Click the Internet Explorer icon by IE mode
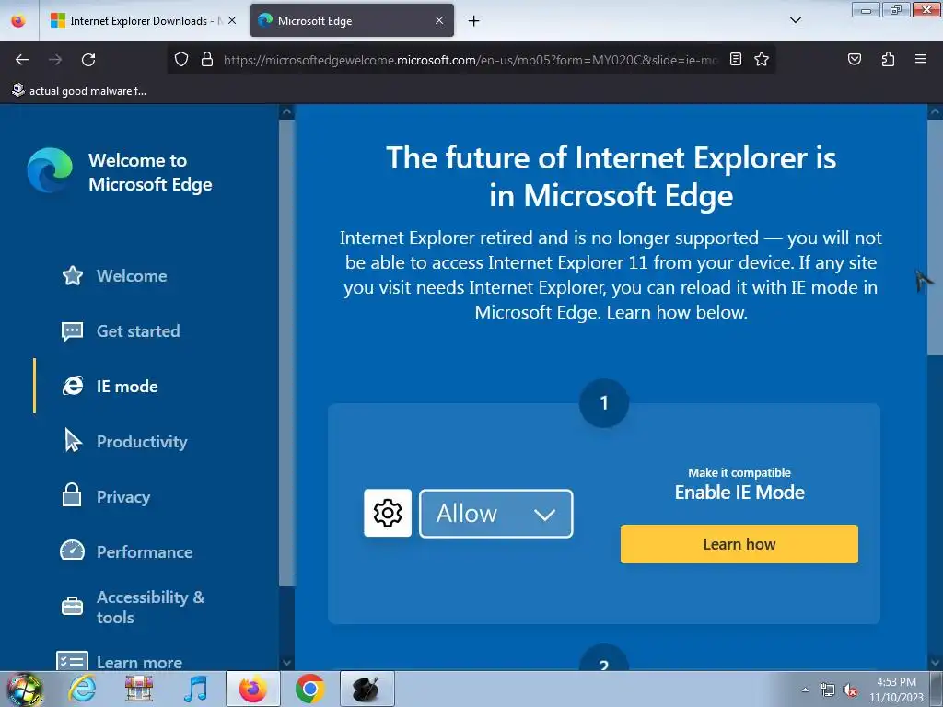The width and height of the screenshot is (943, 707). point(72,386)
